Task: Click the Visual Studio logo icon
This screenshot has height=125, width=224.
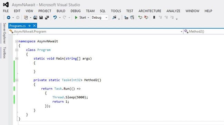Action: (6, 5)
